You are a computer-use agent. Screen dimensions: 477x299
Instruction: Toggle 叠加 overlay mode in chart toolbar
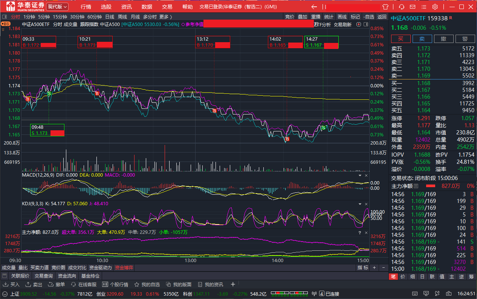pos(303,17)
